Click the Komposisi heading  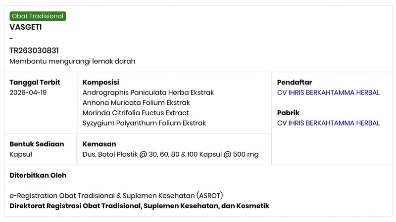(x=101, y=83)
